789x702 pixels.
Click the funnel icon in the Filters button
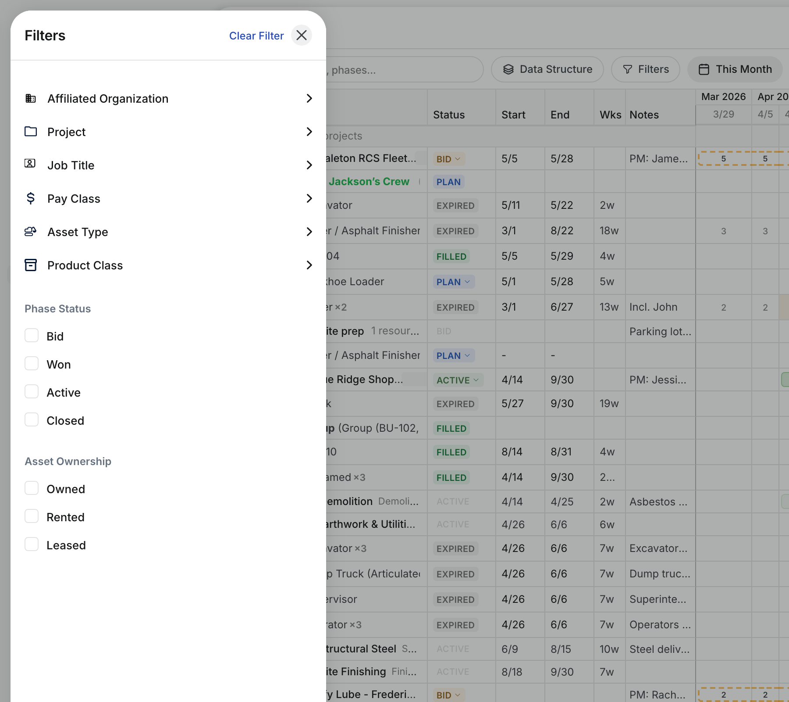tap(628, 69)
